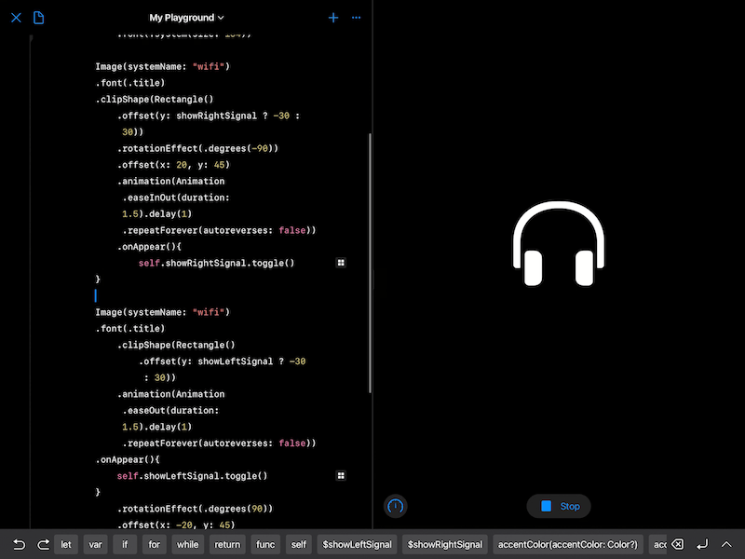Tap the redo arrow icon

(x=42, y=544)
